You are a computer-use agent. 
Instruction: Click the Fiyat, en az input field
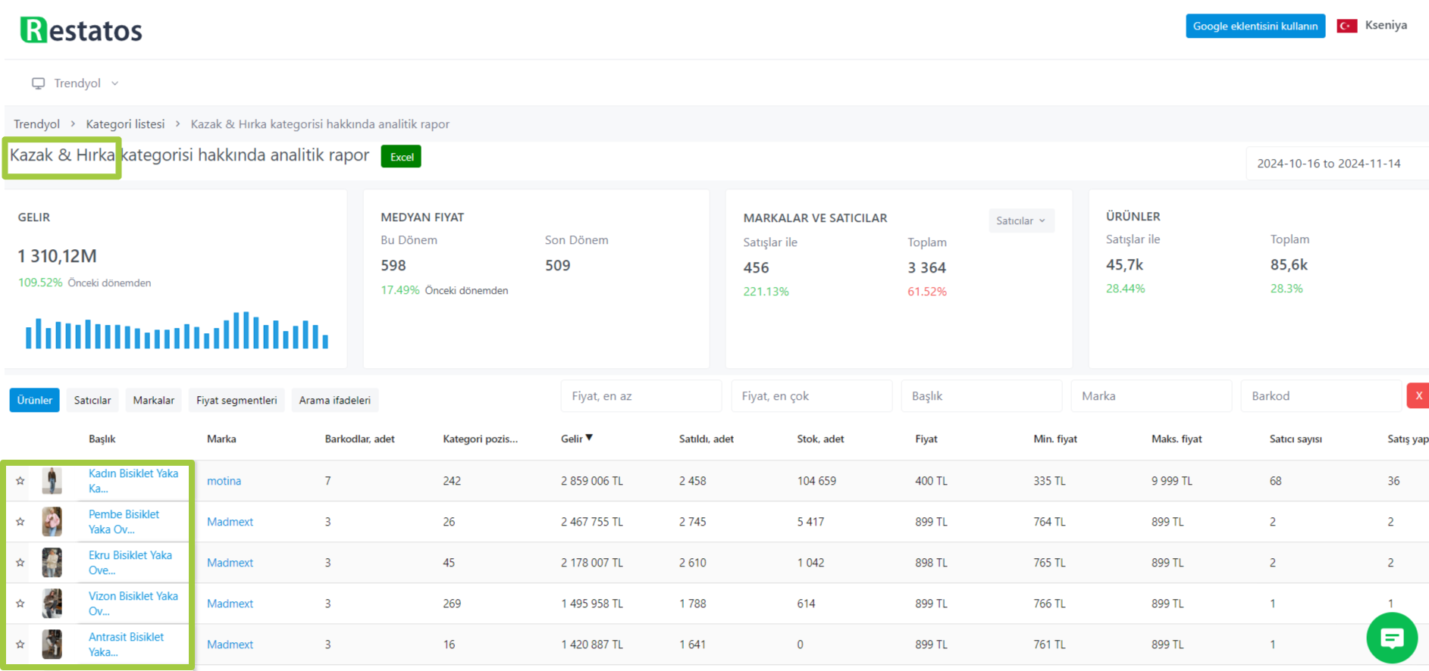641,396
